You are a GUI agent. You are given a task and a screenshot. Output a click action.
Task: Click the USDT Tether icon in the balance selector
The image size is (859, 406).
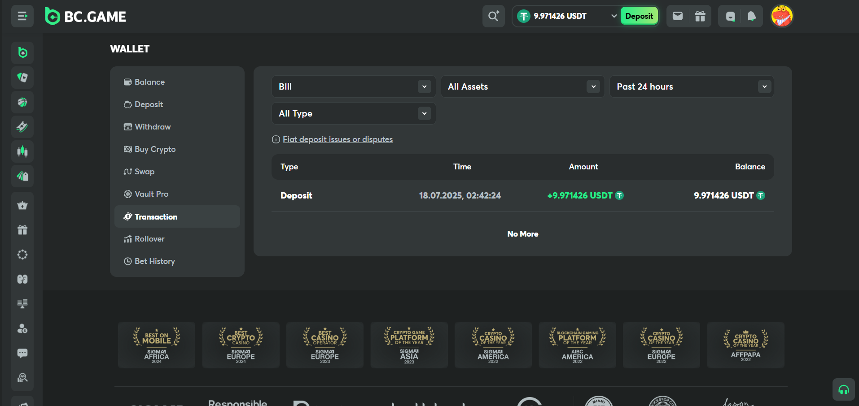(x=524, y=16)
